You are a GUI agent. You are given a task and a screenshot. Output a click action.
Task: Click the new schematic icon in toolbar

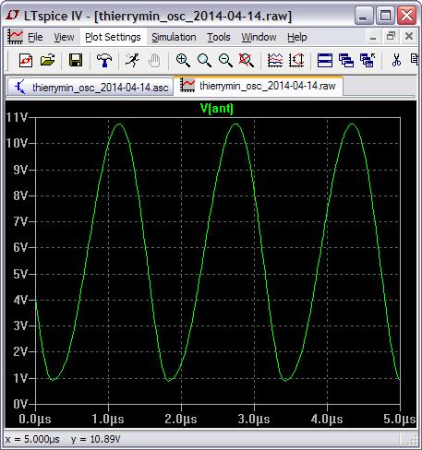(26, 60)
